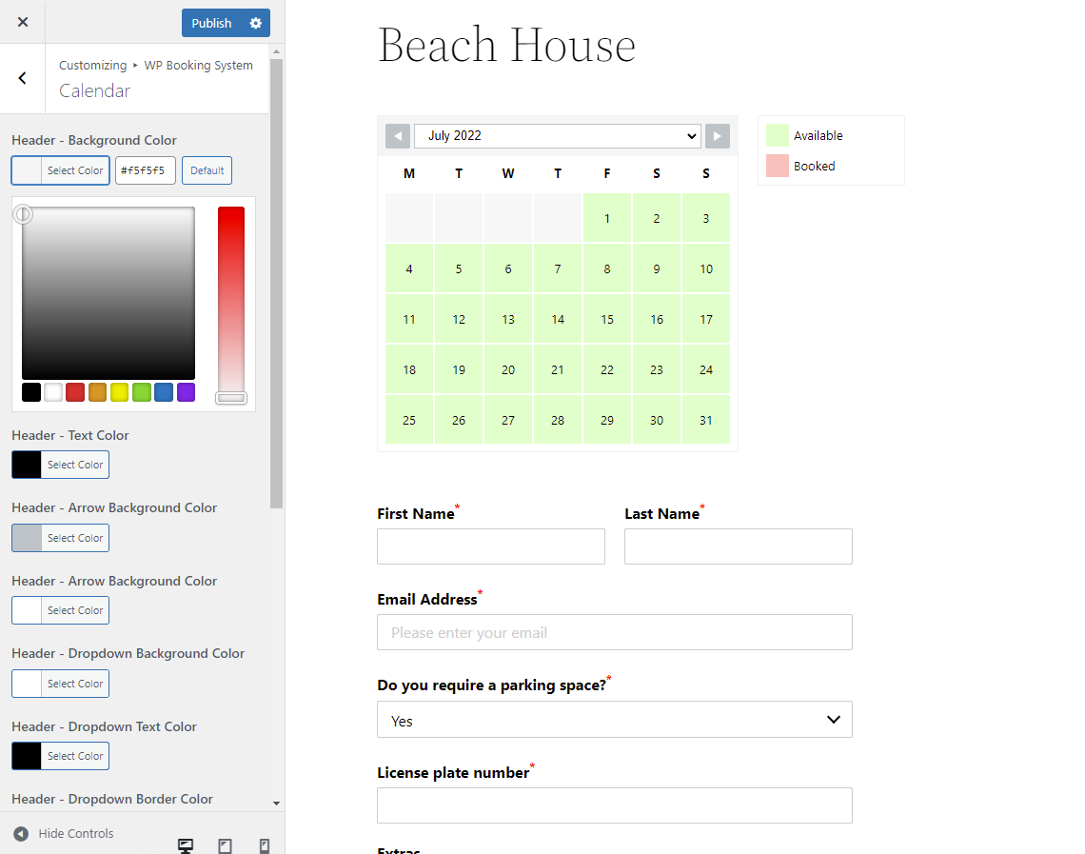Image resolution: width=1085 pixels, height=854 pixels.
Task: Open Header Dropdown Text Color picker
Action: coord(60,756)
